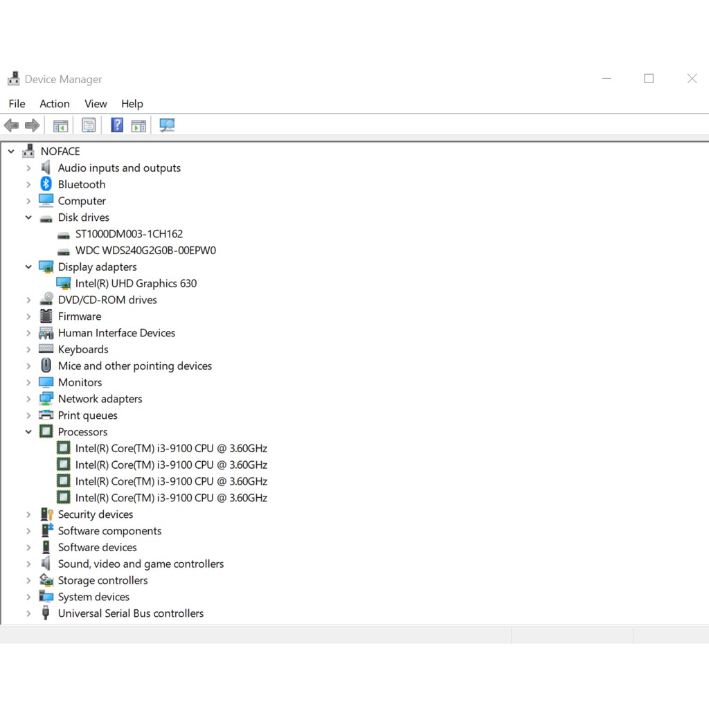Click the Mice and pointing devices icon
This screenshot has height=709, width=709.
tap(46, 366)
